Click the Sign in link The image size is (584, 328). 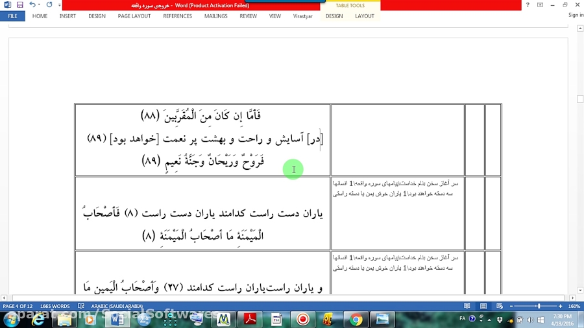(576, 15)
